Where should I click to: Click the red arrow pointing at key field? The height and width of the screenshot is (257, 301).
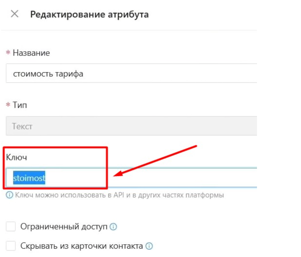[156, 161]
